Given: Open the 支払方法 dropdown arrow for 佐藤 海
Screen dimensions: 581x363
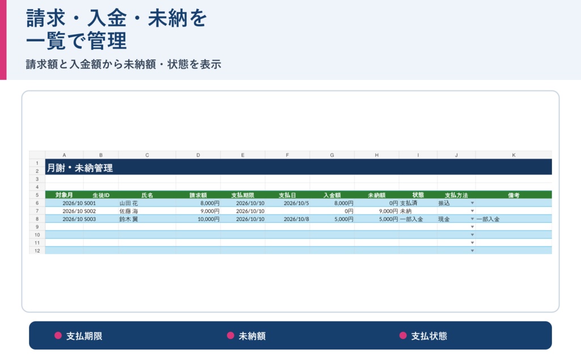Looking at the screenshot, I should [x=472, y=211].
